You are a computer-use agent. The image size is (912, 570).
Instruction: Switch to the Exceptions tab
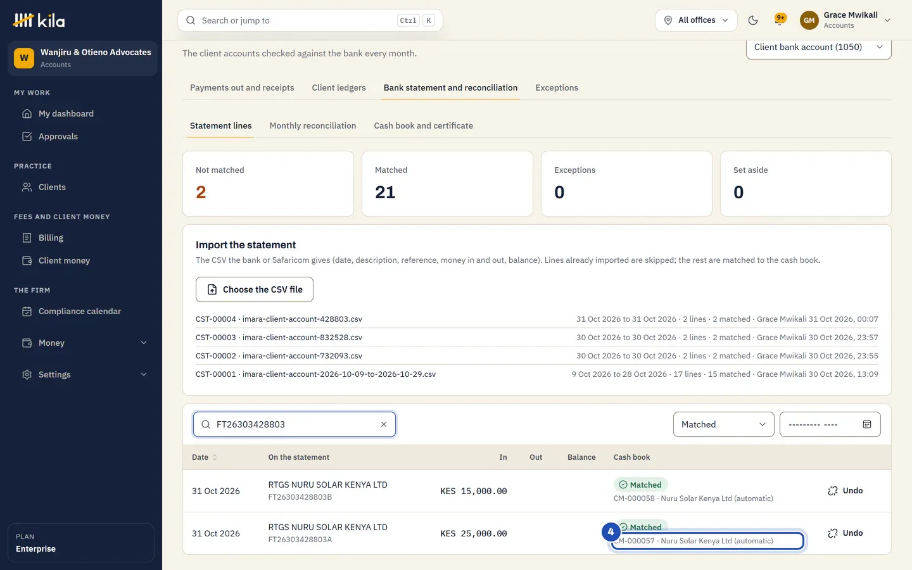pos(557,88)
